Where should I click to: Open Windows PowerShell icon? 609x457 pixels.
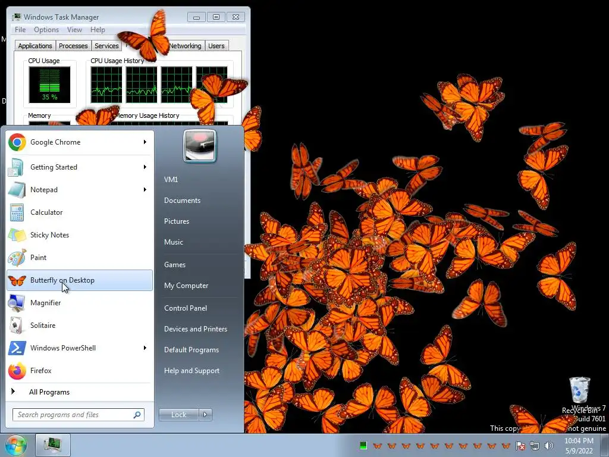pyautogui.click(x=17, y=348)
